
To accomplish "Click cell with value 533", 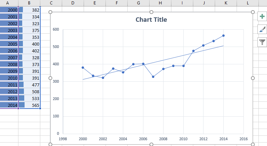I will click(x=29, y=98).
